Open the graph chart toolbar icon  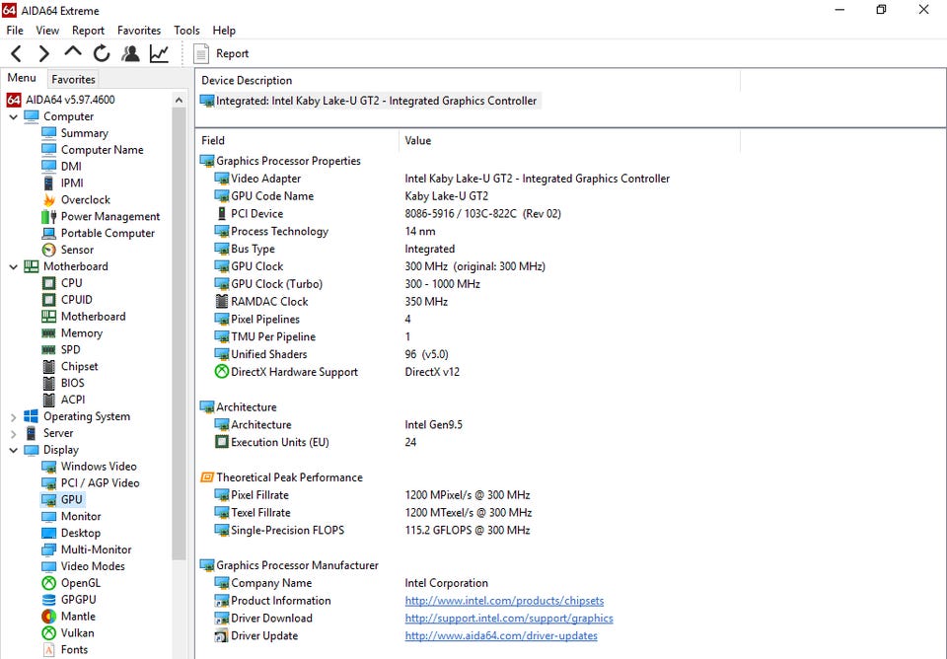[159, 53]
